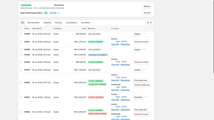Check the box for order #1064
The width and height of the screenshot is (214, 120).
21,62
